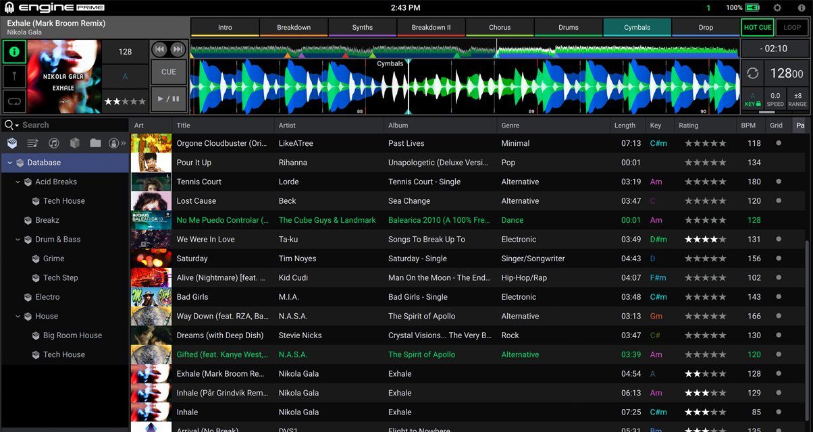Open the device/drive source icon

pos(113,143)
